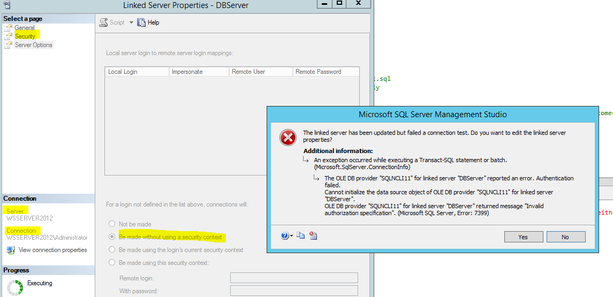Click the Executing progress spinner
This screenshot has width=613, height=297.
coord(15,287)
